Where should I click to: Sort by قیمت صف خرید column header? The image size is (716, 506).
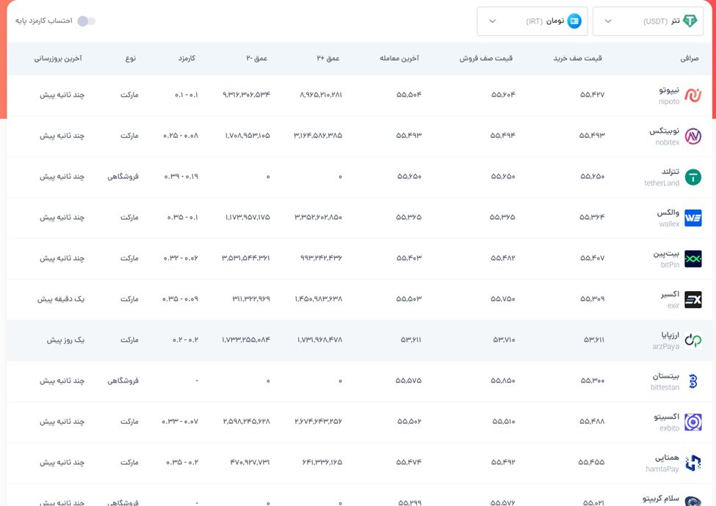(577, 58)
